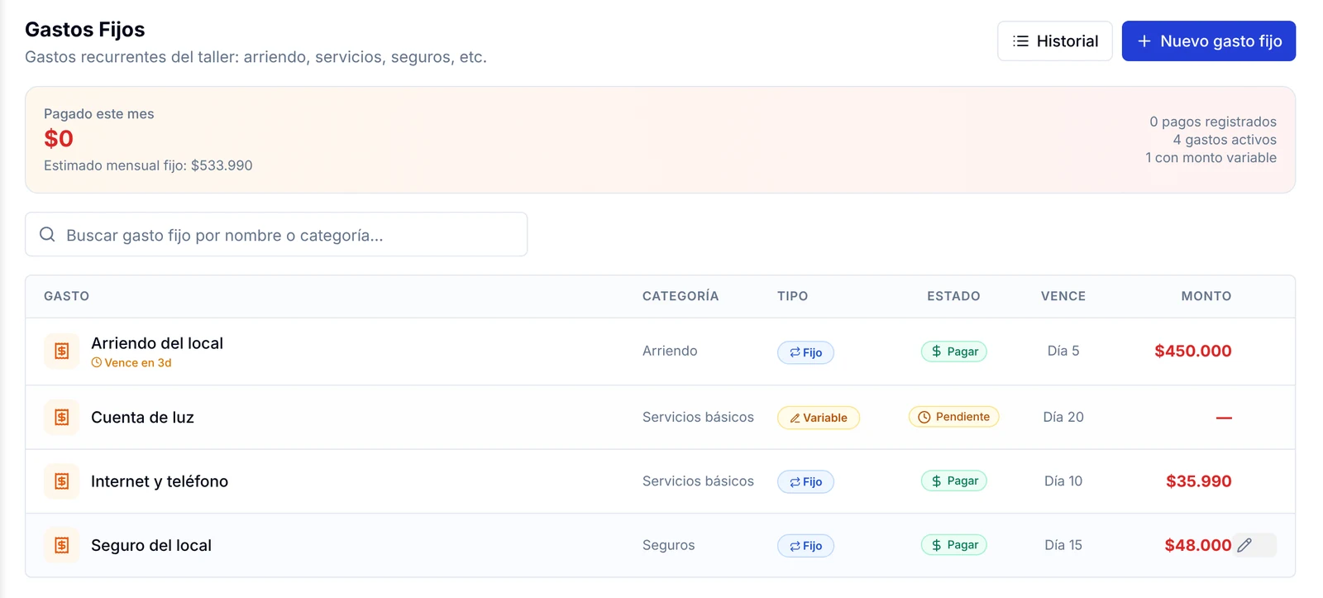
Task: Click the Vence en 3d warning text
Action: (x=138, y=363)
